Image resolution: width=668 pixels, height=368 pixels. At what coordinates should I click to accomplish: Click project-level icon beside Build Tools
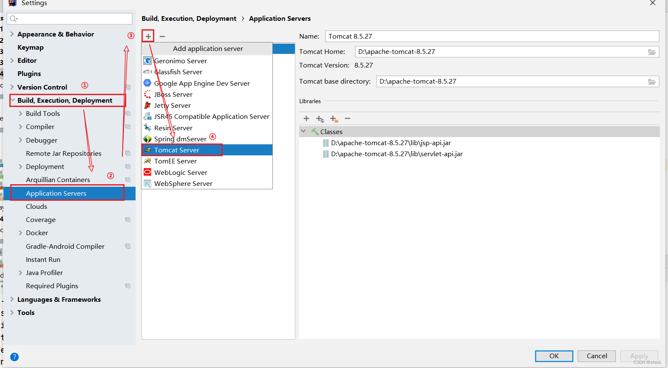coord(128,113)
